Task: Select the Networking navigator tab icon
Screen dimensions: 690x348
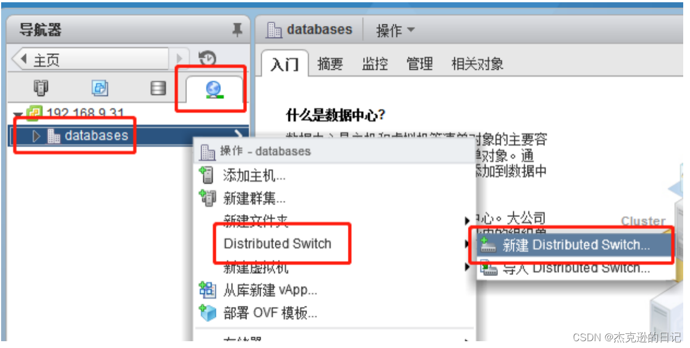Action: (x=214, y=88)
